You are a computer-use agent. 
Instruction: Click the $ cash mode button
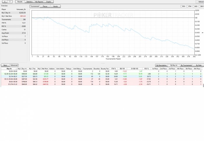tap(4, 2)
